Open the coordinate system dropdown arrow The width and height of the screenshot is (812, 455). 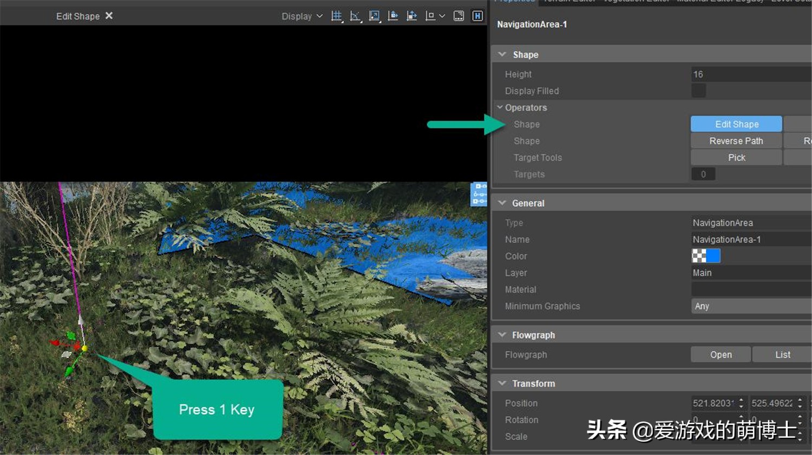click(442, 16)
